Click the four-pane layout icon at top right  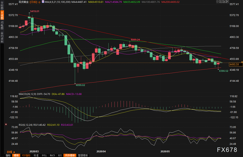coord(218,2)
